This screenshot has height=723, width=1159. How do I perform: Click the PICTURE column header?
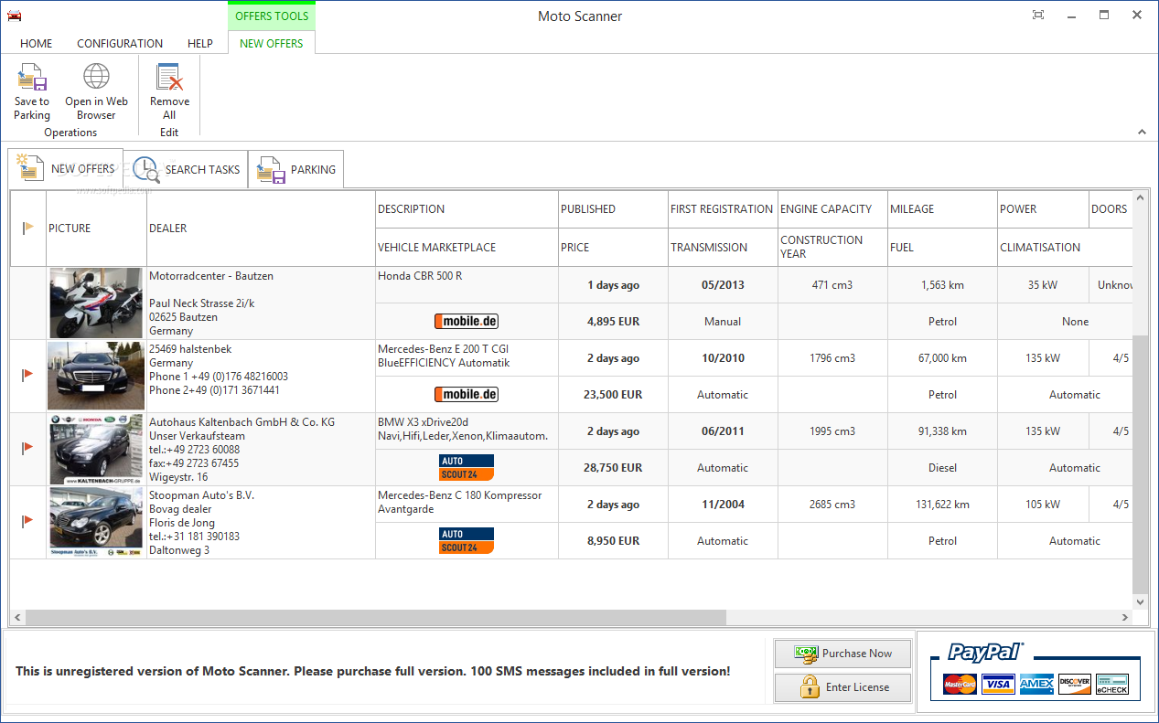[x=96, y=229]
